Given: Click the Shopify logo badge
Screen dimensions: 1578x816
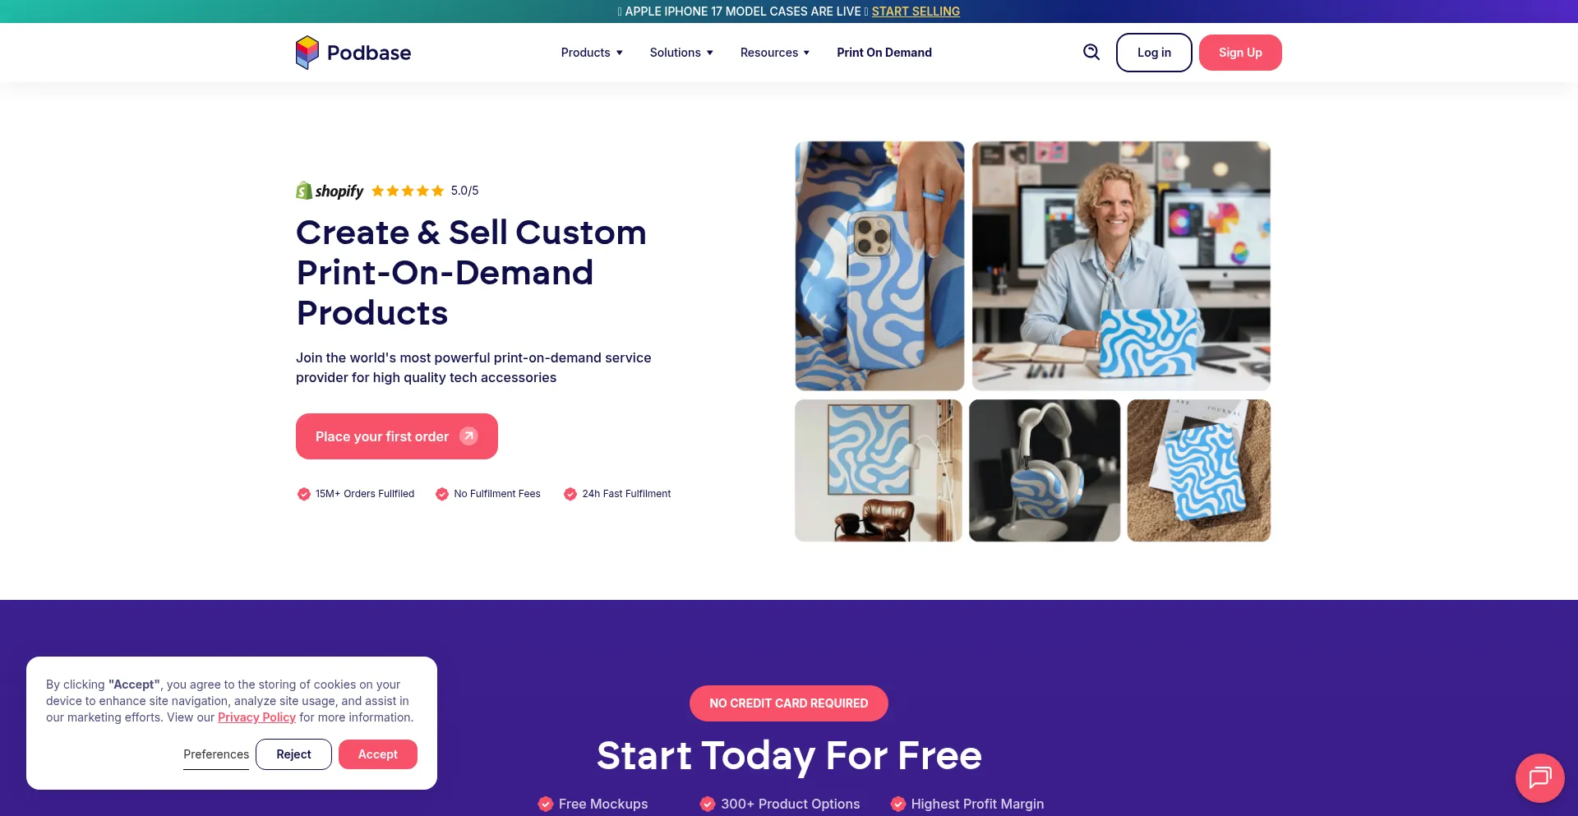Looking at the screenshot, I should point(330,191).
